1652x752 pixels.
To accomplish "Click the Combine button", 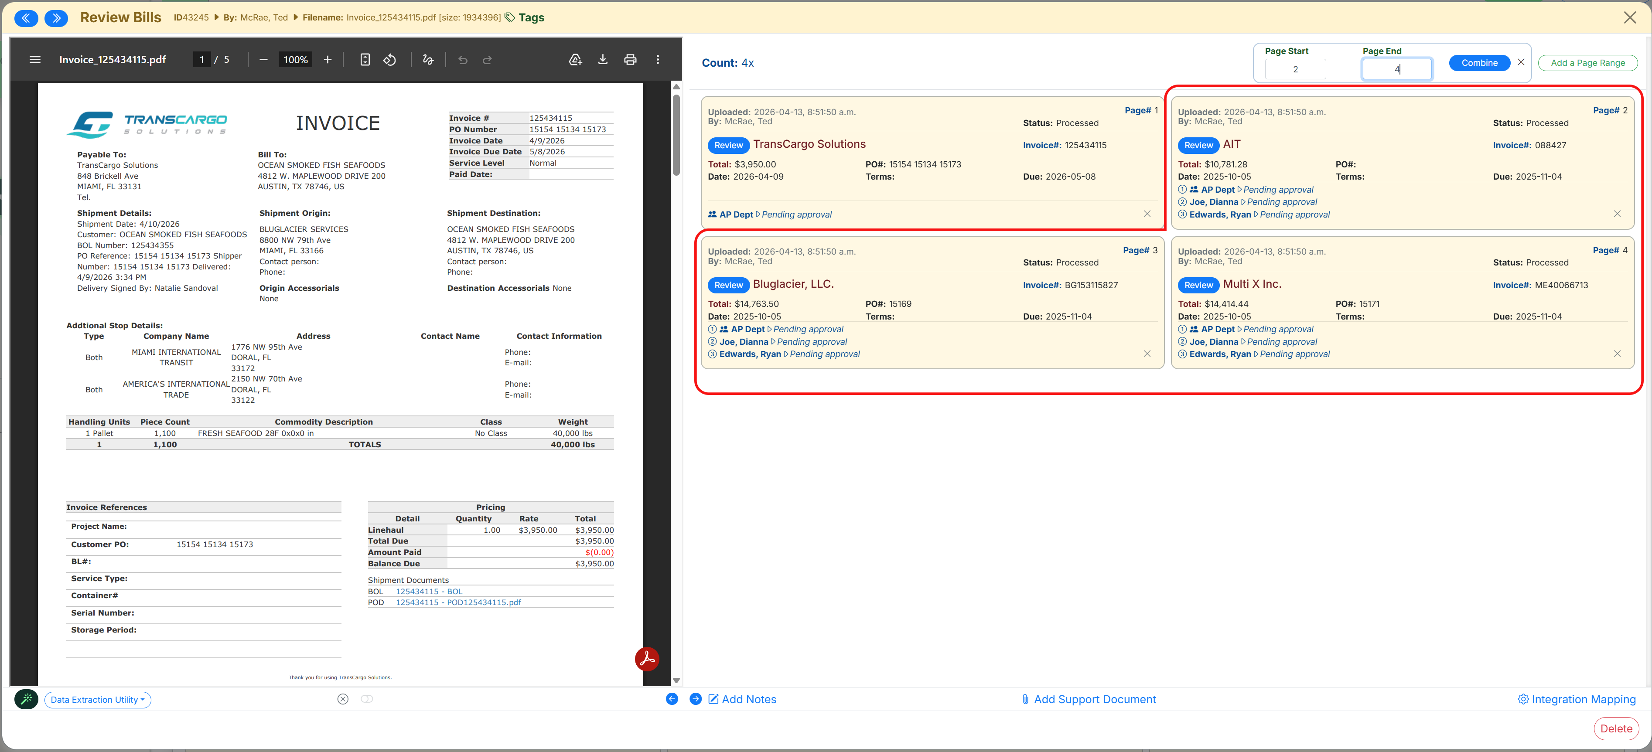I will pyautogui.click(x=1479, y=63).
